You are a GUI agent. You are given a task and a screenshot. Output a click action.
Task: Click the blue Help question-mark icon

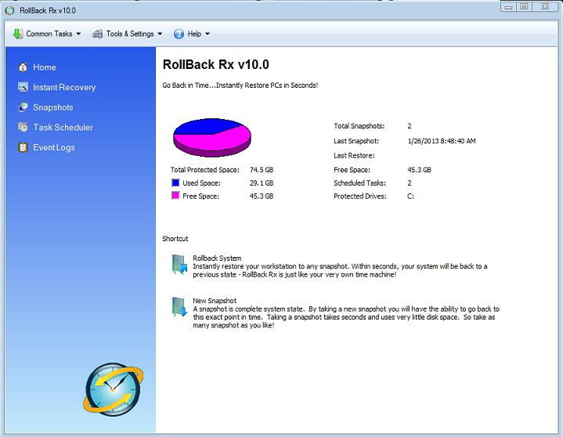coord(179,34)
